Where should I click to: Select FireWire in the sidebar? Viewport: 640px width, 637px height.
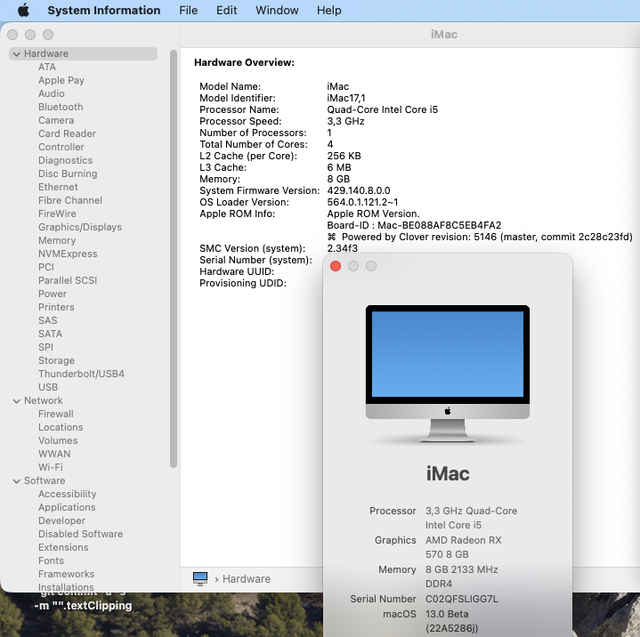[57, 214]
